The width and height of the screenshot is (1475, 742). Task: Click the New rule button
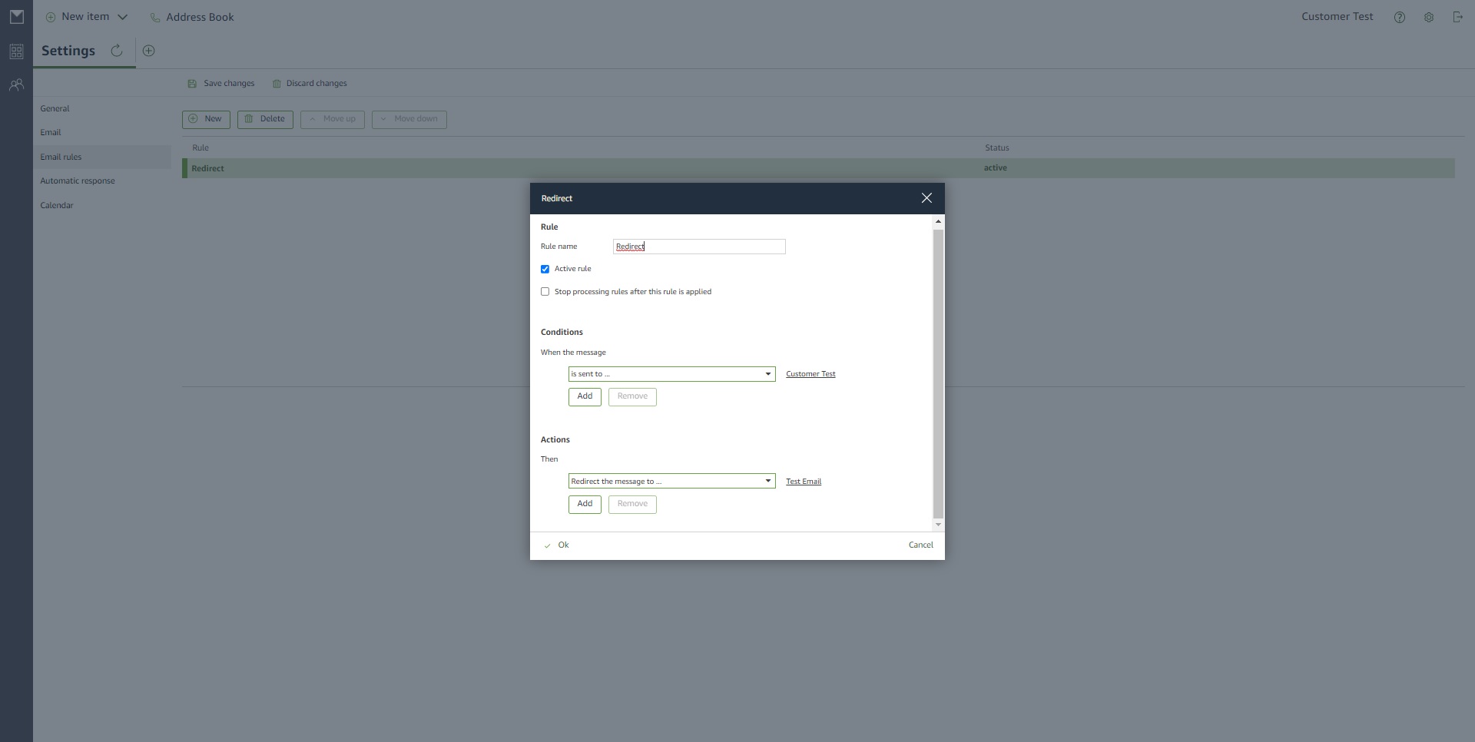[x=206, y=119]
